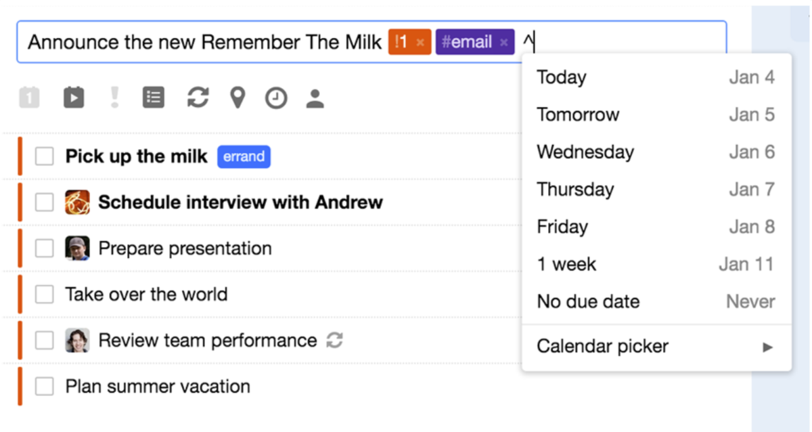Viewport: 812px width, 432px height.
Task: Expand the Calendar picker submenu
Action: tap(655, 347)
